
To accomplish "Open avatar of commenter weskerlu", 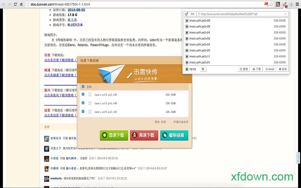I will point(47,179).
